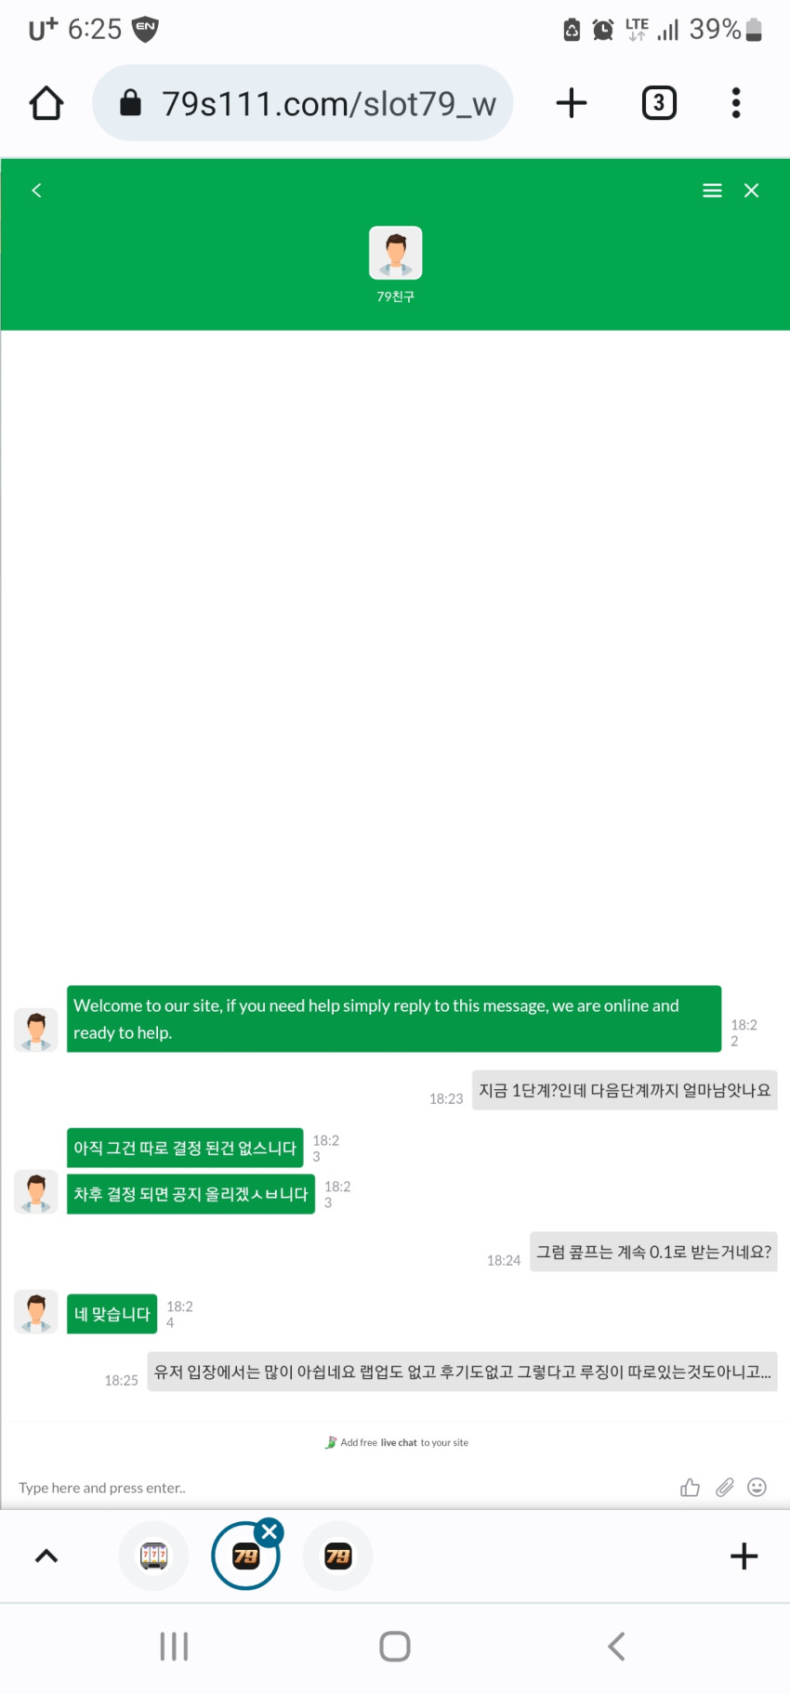Viewport: 790px width, 1694px height.
Task: Add a tab to group with plus
Action: click(744, 1556)
